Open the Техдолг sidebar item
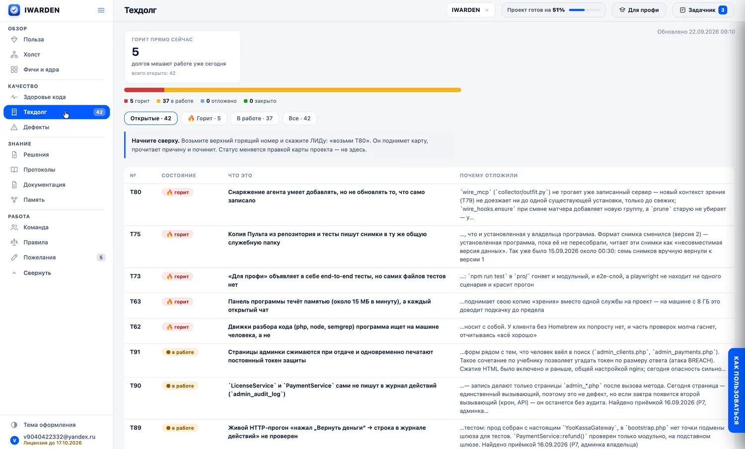 point(57,112)
